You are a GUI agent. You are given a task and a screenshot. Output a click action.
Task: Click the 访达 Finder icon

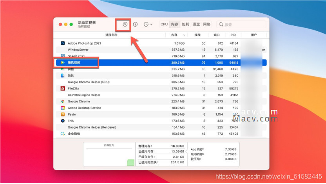click(63, 76)
